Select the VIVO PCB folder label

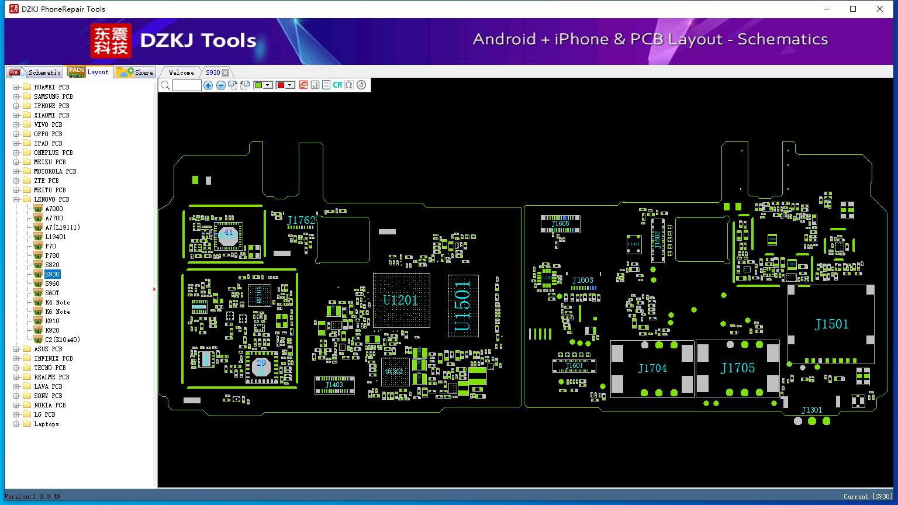(x=48, y=124)
